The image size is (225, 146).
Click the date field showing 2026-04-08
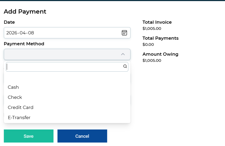coord(61,33)
